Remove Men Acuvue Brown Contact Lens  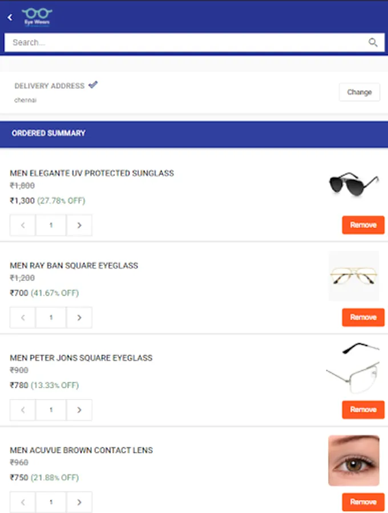point(363,502)
